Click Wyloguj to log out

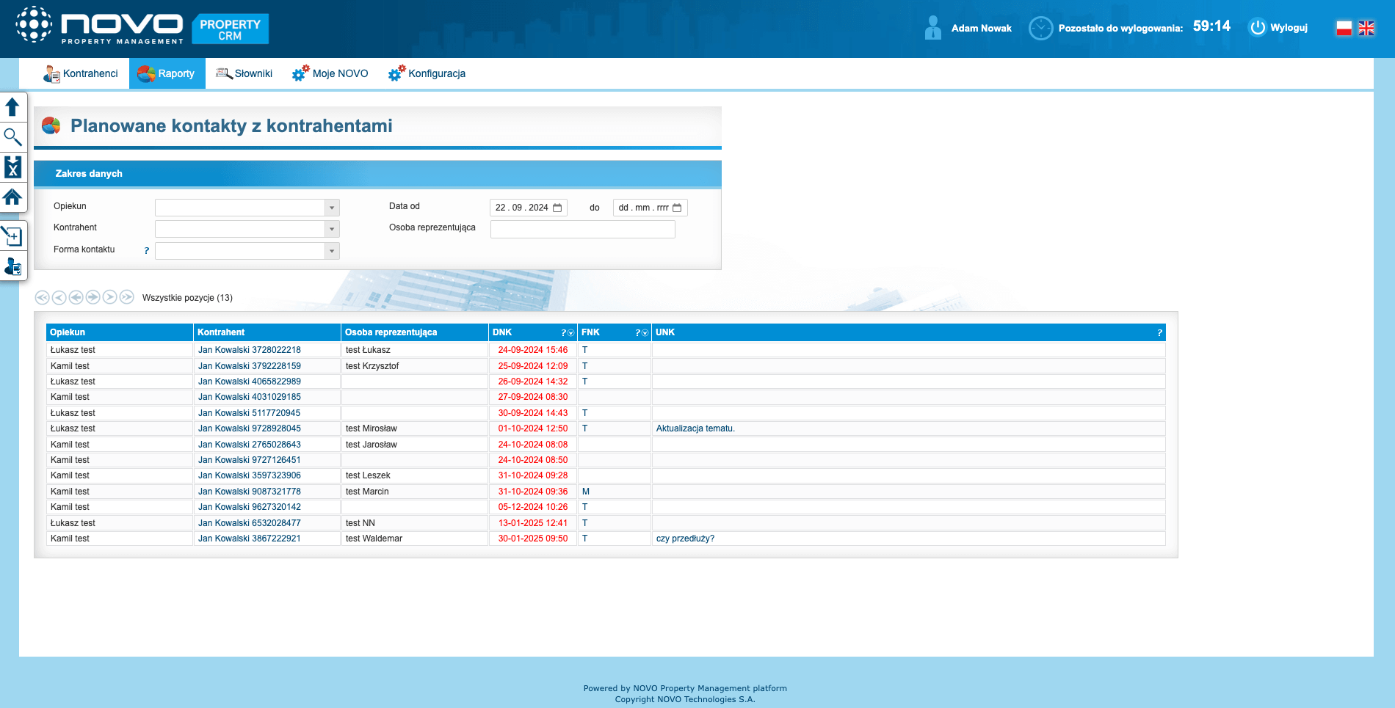click(x=1279, y=28)
